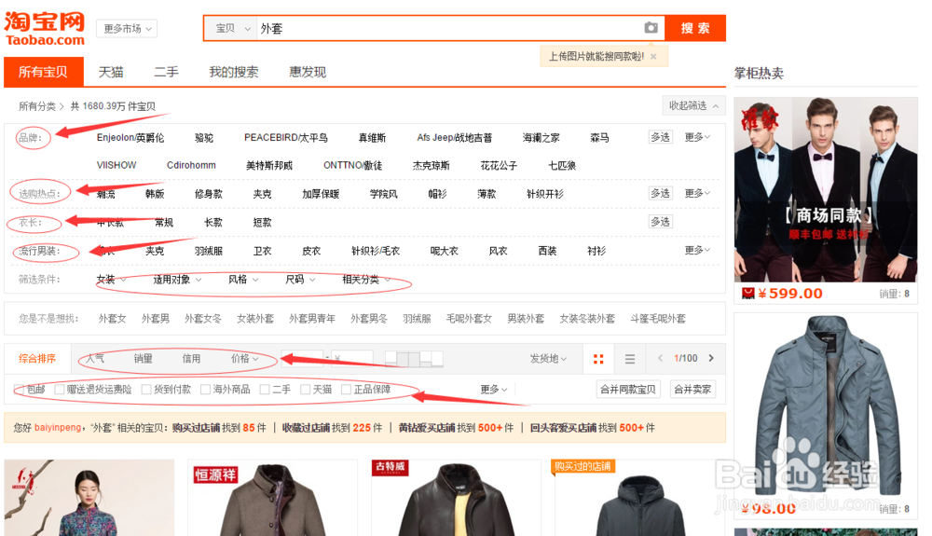Open the ¥599.00 velvet suit ad thumbnail
Image resolution: width=932 pixels, height=536 pixels.
[826, 189]
